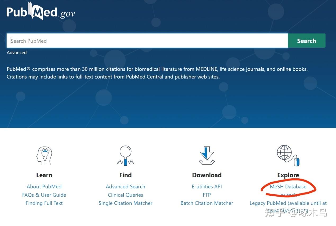Open the Journals link under Explore

tap(288, 195)
